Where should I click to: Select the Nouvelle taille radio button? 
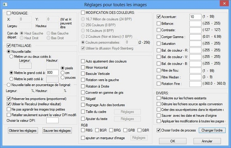coord(9,52)
